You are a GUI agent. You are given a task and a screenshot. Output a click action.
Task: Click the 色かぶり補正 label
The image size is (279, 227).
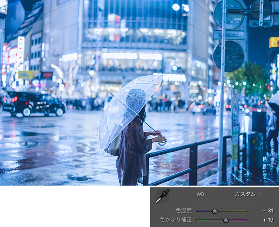tap(176, 220)
